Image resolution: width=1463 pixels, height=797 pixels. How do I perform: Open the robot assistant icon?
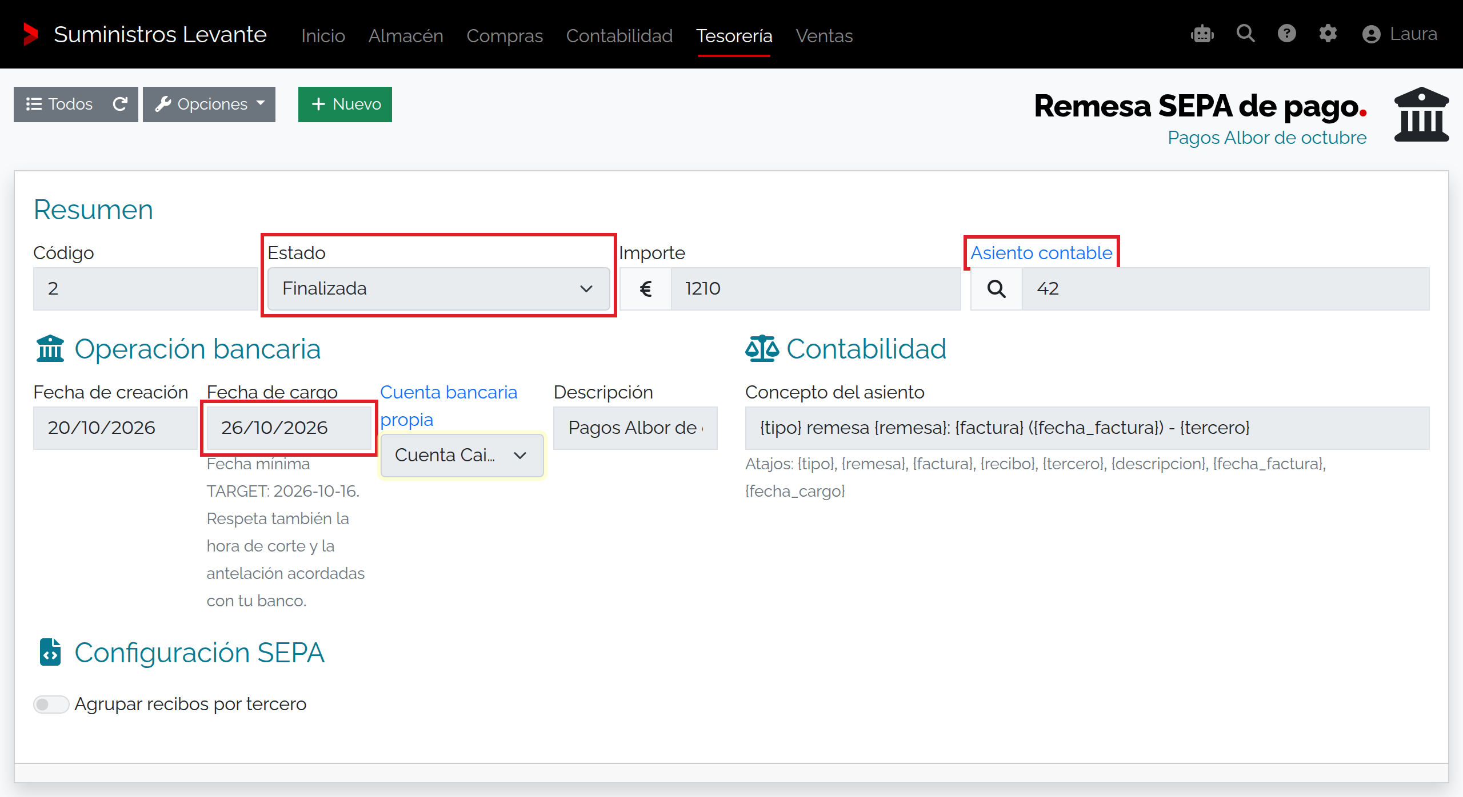(1202, 34)
